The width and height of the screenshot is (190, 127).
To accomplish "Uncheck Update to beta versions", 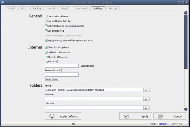I will [46, 52].
